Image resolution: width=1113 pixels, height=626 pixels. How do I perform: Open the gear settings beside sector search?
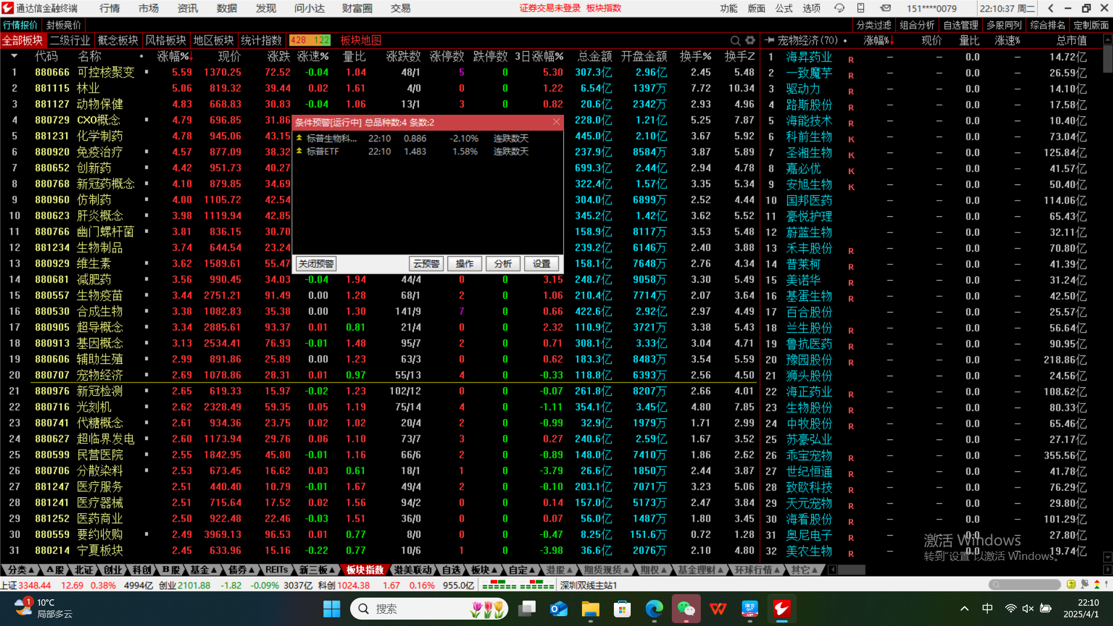click(x=750, y=41)
